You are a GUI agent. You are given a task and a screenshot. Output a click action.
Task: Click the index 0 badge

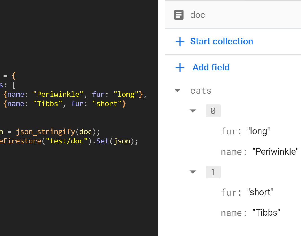tap(213, 111)
